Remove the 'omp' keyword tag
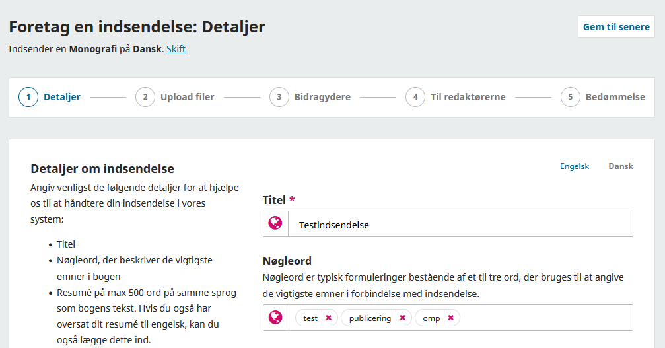Viewport: 665px width, 348px height. pos(450,318)
